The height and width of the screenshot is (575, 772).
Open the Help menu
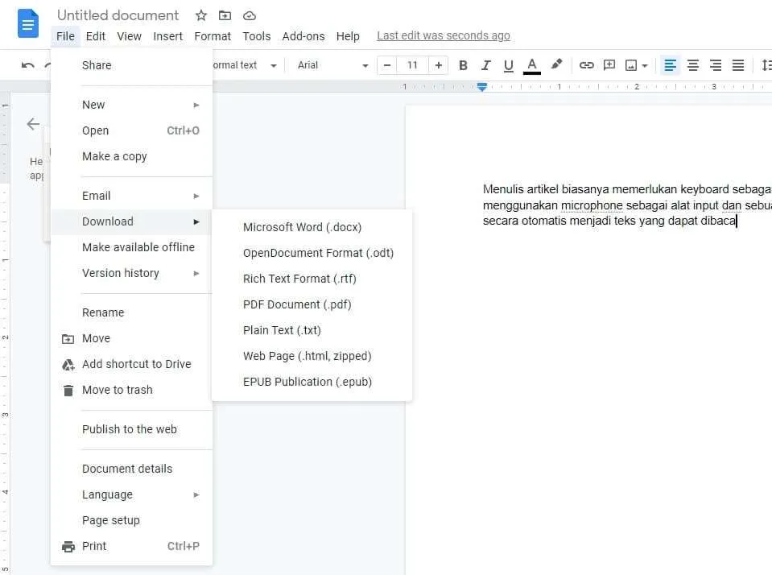(348, 36)
